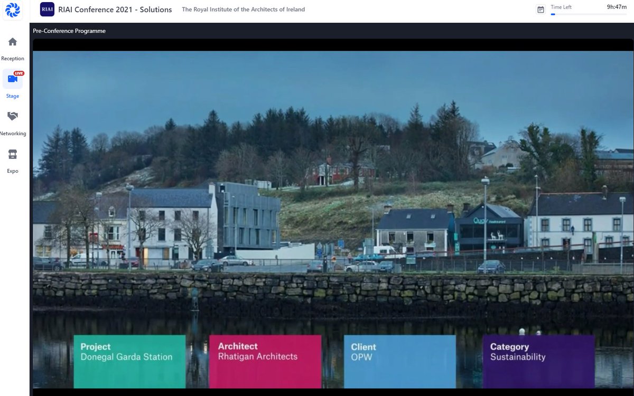
Task: Click the Time Left progress bar
Action: [589, 14]
